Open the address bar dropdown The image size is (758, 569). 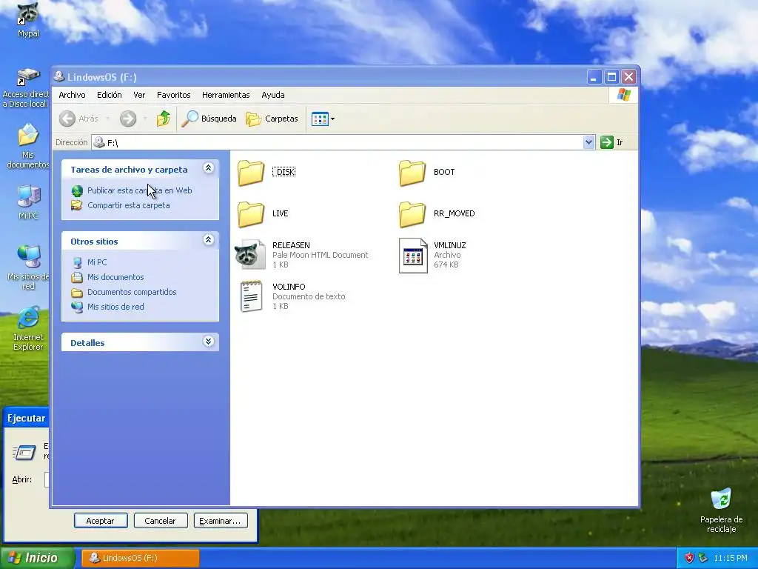[x=588, y=142]
